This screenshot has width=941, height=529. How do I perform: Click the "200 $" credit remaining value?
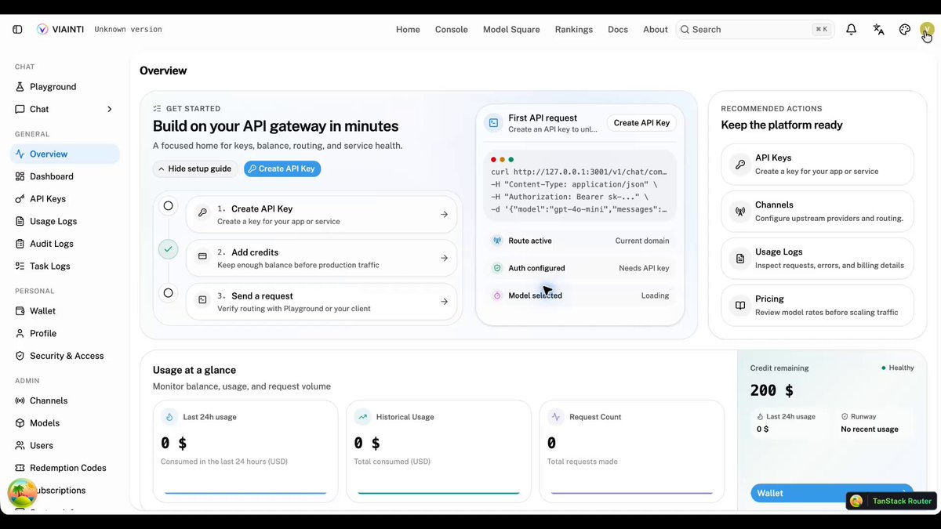coord(772,390)
